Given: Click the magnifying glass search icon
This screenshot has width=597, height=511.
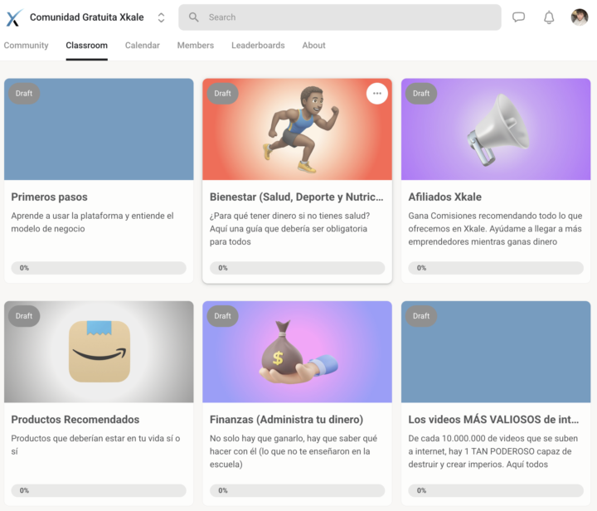Looking at the screenshot, I should (x=194, y=17).
